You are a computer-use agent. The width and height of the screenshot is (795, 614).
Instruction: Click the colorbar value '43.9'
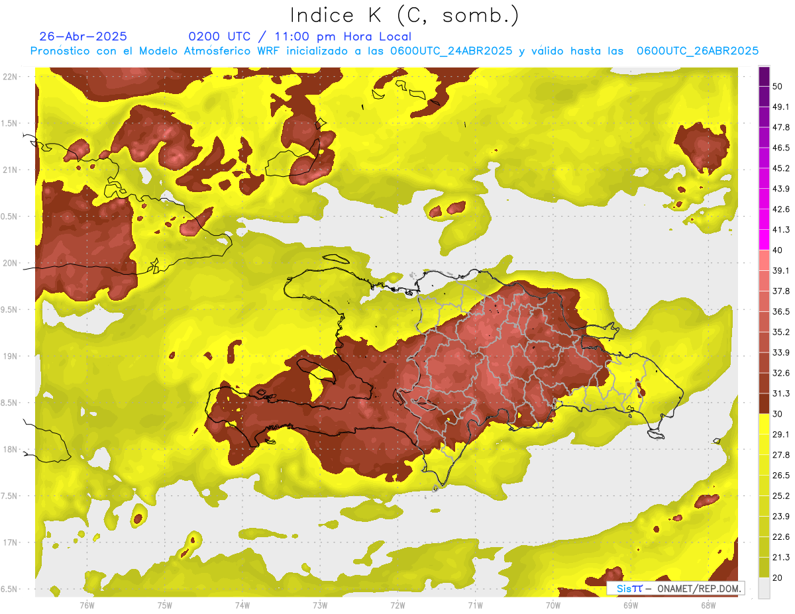click(x=781, y=189)
